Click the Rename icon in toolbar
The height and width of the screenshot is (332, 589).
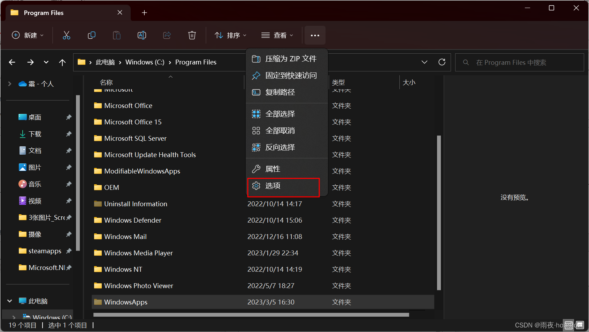pos(142,35)
